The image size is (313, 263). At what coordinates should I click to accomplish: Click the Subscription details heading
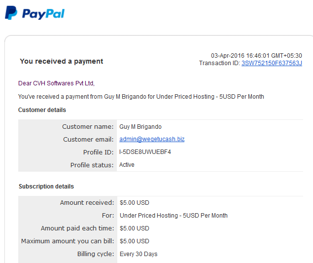click(46, 186)
